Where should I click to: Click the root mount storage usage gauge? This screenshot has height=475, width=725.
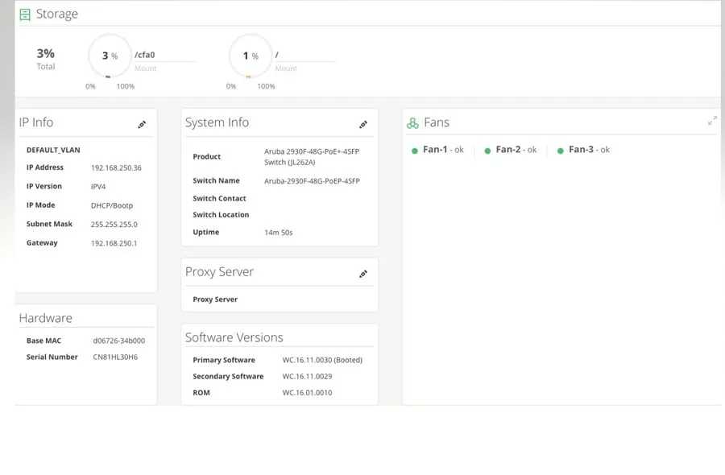[x=251, y=56]
